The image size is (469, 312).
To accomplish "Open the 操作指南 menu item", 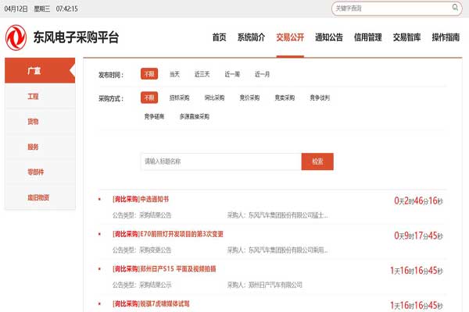I will 446,37.
